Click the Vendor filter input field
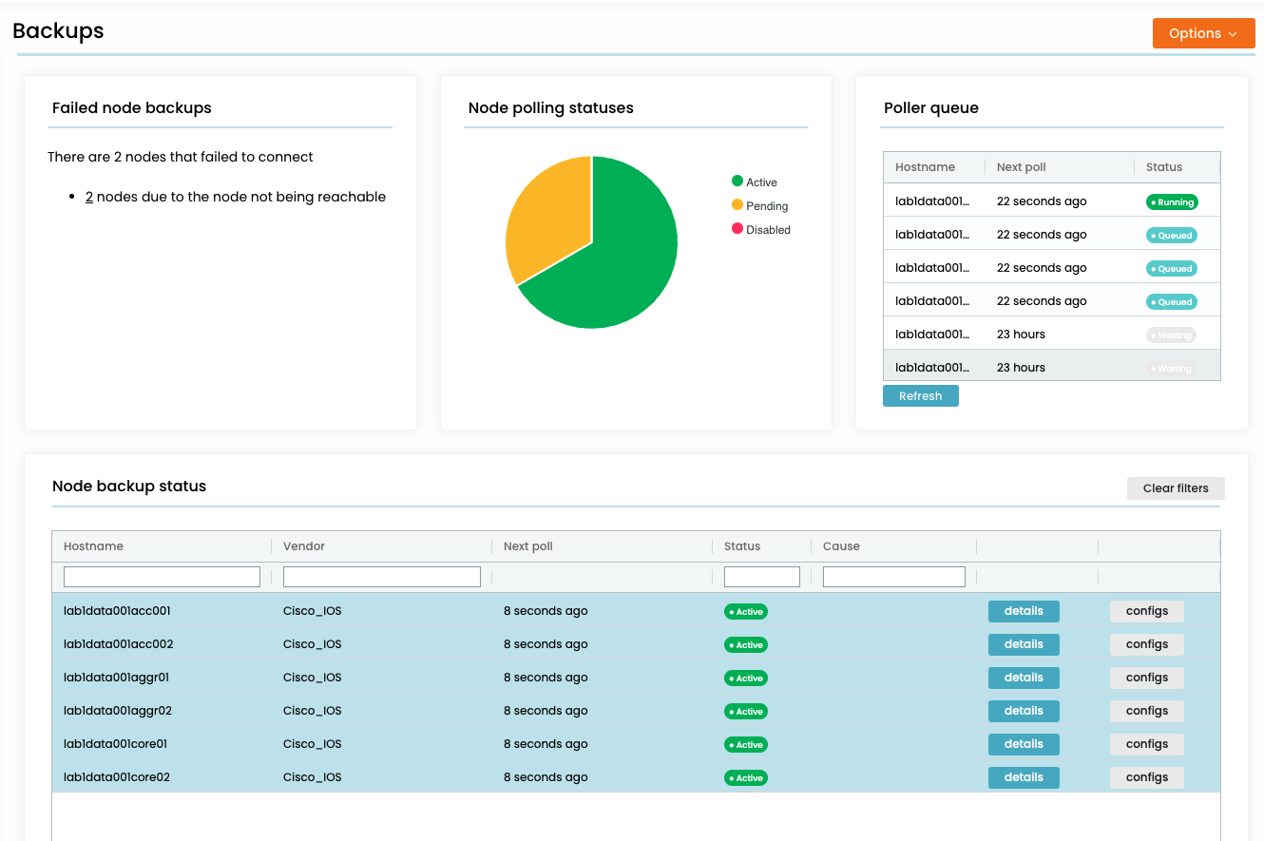The image size is (1264, 841). tap(381, 577)
